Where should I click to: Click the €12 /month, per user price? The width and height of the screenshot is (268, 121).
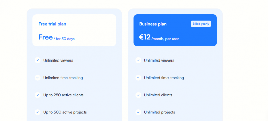(159, 37)
